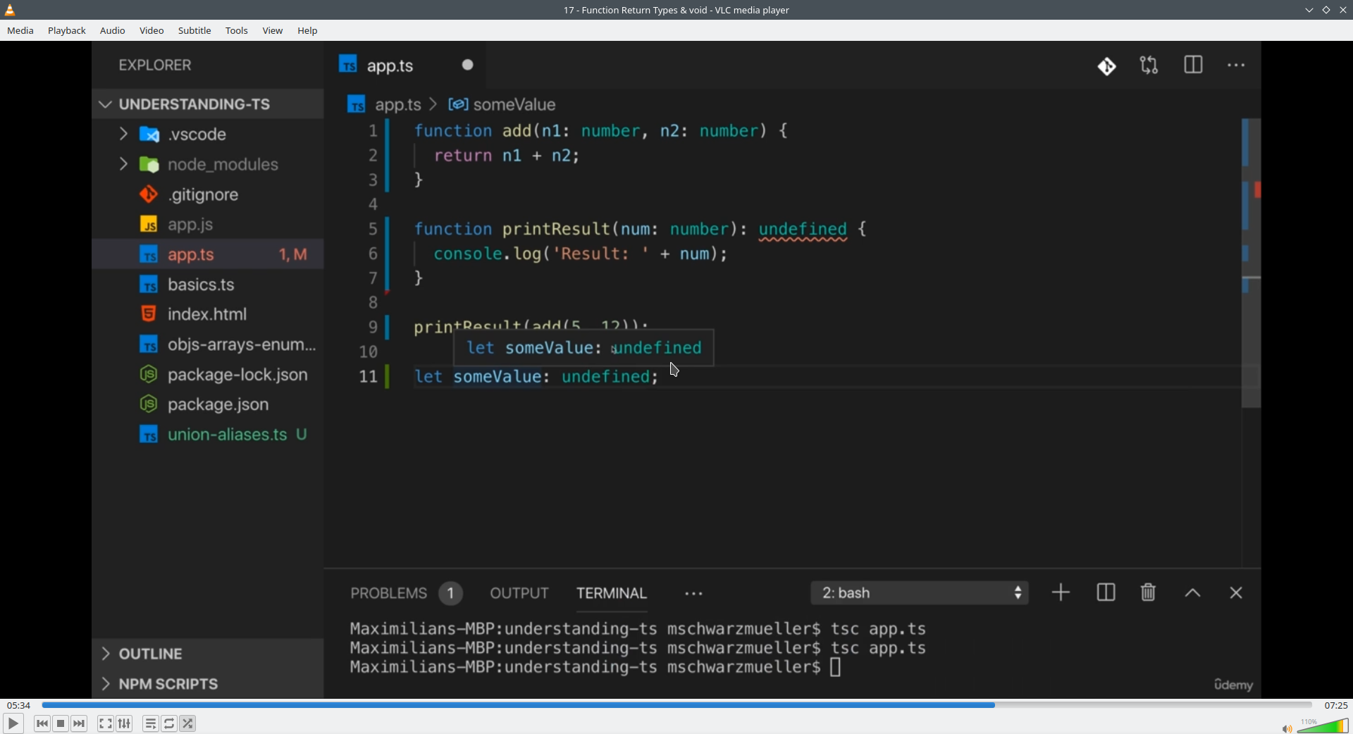Collapse the UNDERSTANDING-TS project tree

106,104
